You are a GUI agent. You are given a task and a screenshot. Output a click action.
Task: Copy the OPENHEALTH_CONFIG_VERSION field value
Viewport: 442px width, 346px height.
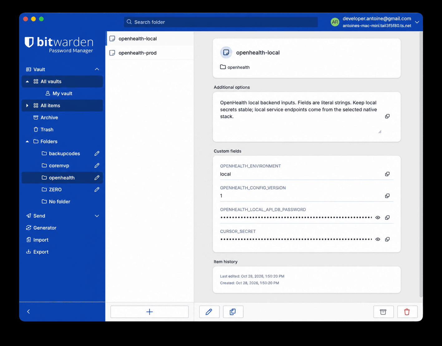pos(387,196)
